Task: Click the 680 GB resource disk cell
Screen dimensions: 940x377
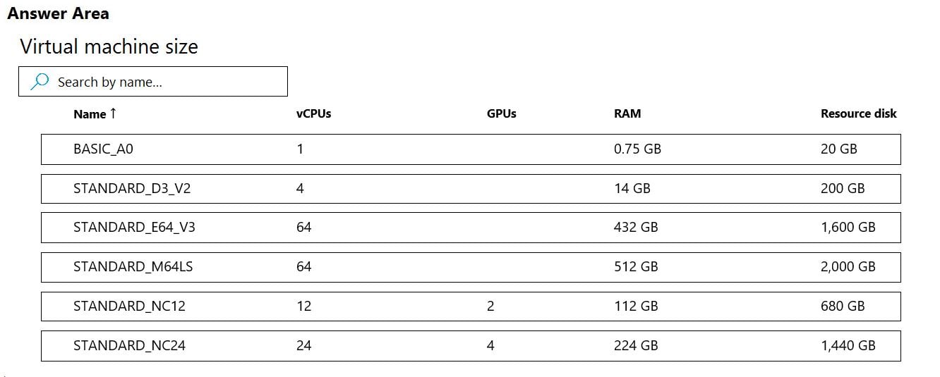Action: point(843,307)
